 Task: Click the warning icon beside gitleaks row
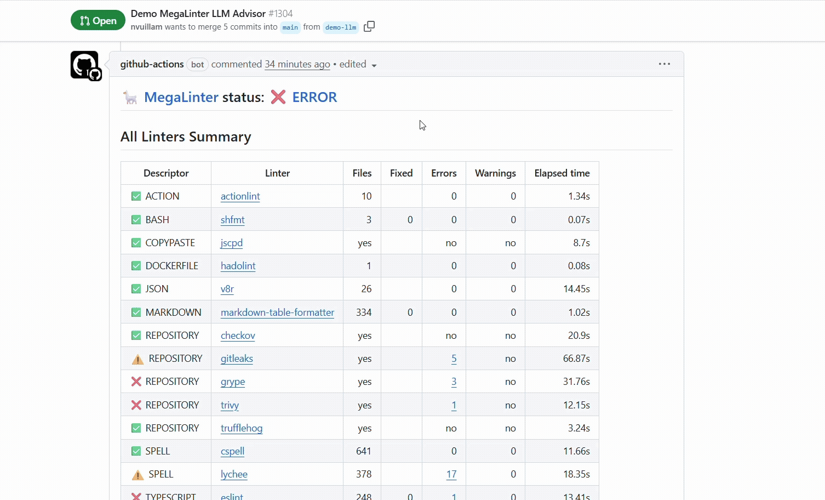(137, 359)
